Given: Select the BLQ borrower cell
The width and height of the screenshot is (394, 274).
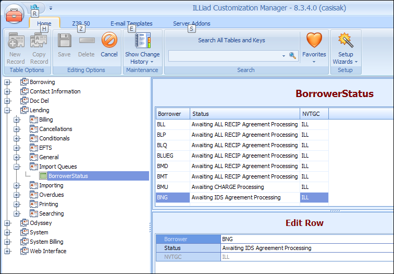Looking at the screenshot, I should pyautogui.click(x=173, y=145).
